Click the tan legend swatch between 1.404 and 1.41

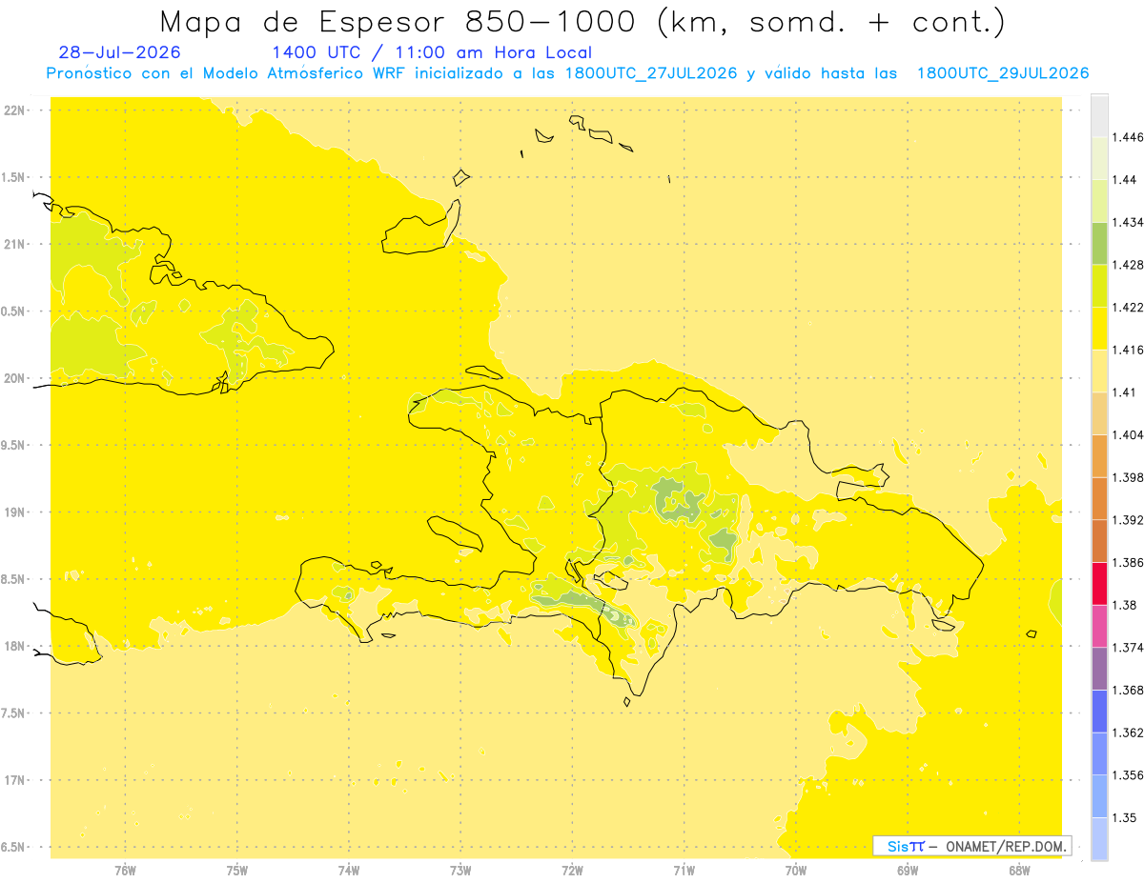(1099, 413)
